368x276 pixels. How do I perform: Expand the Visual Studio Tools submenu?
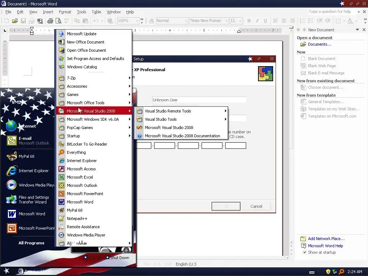pos(181,119)
